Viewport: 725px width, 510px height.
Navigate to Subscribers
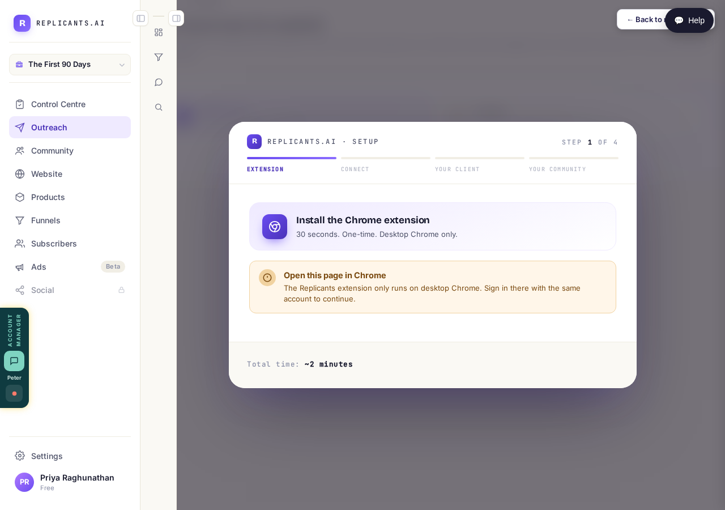pyautogui.click(x=70, y=244)
